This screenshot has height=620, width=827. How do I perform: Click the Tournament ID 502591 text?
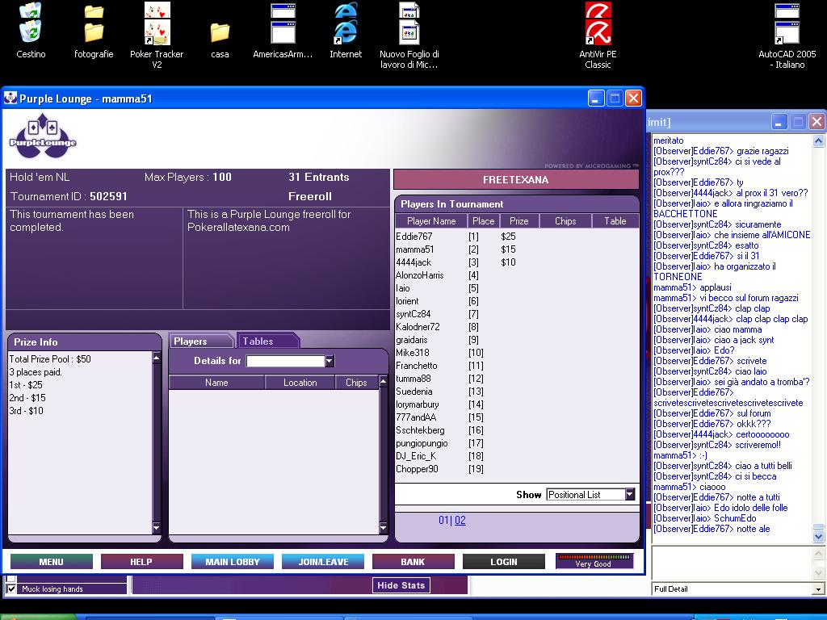[69, 197]
